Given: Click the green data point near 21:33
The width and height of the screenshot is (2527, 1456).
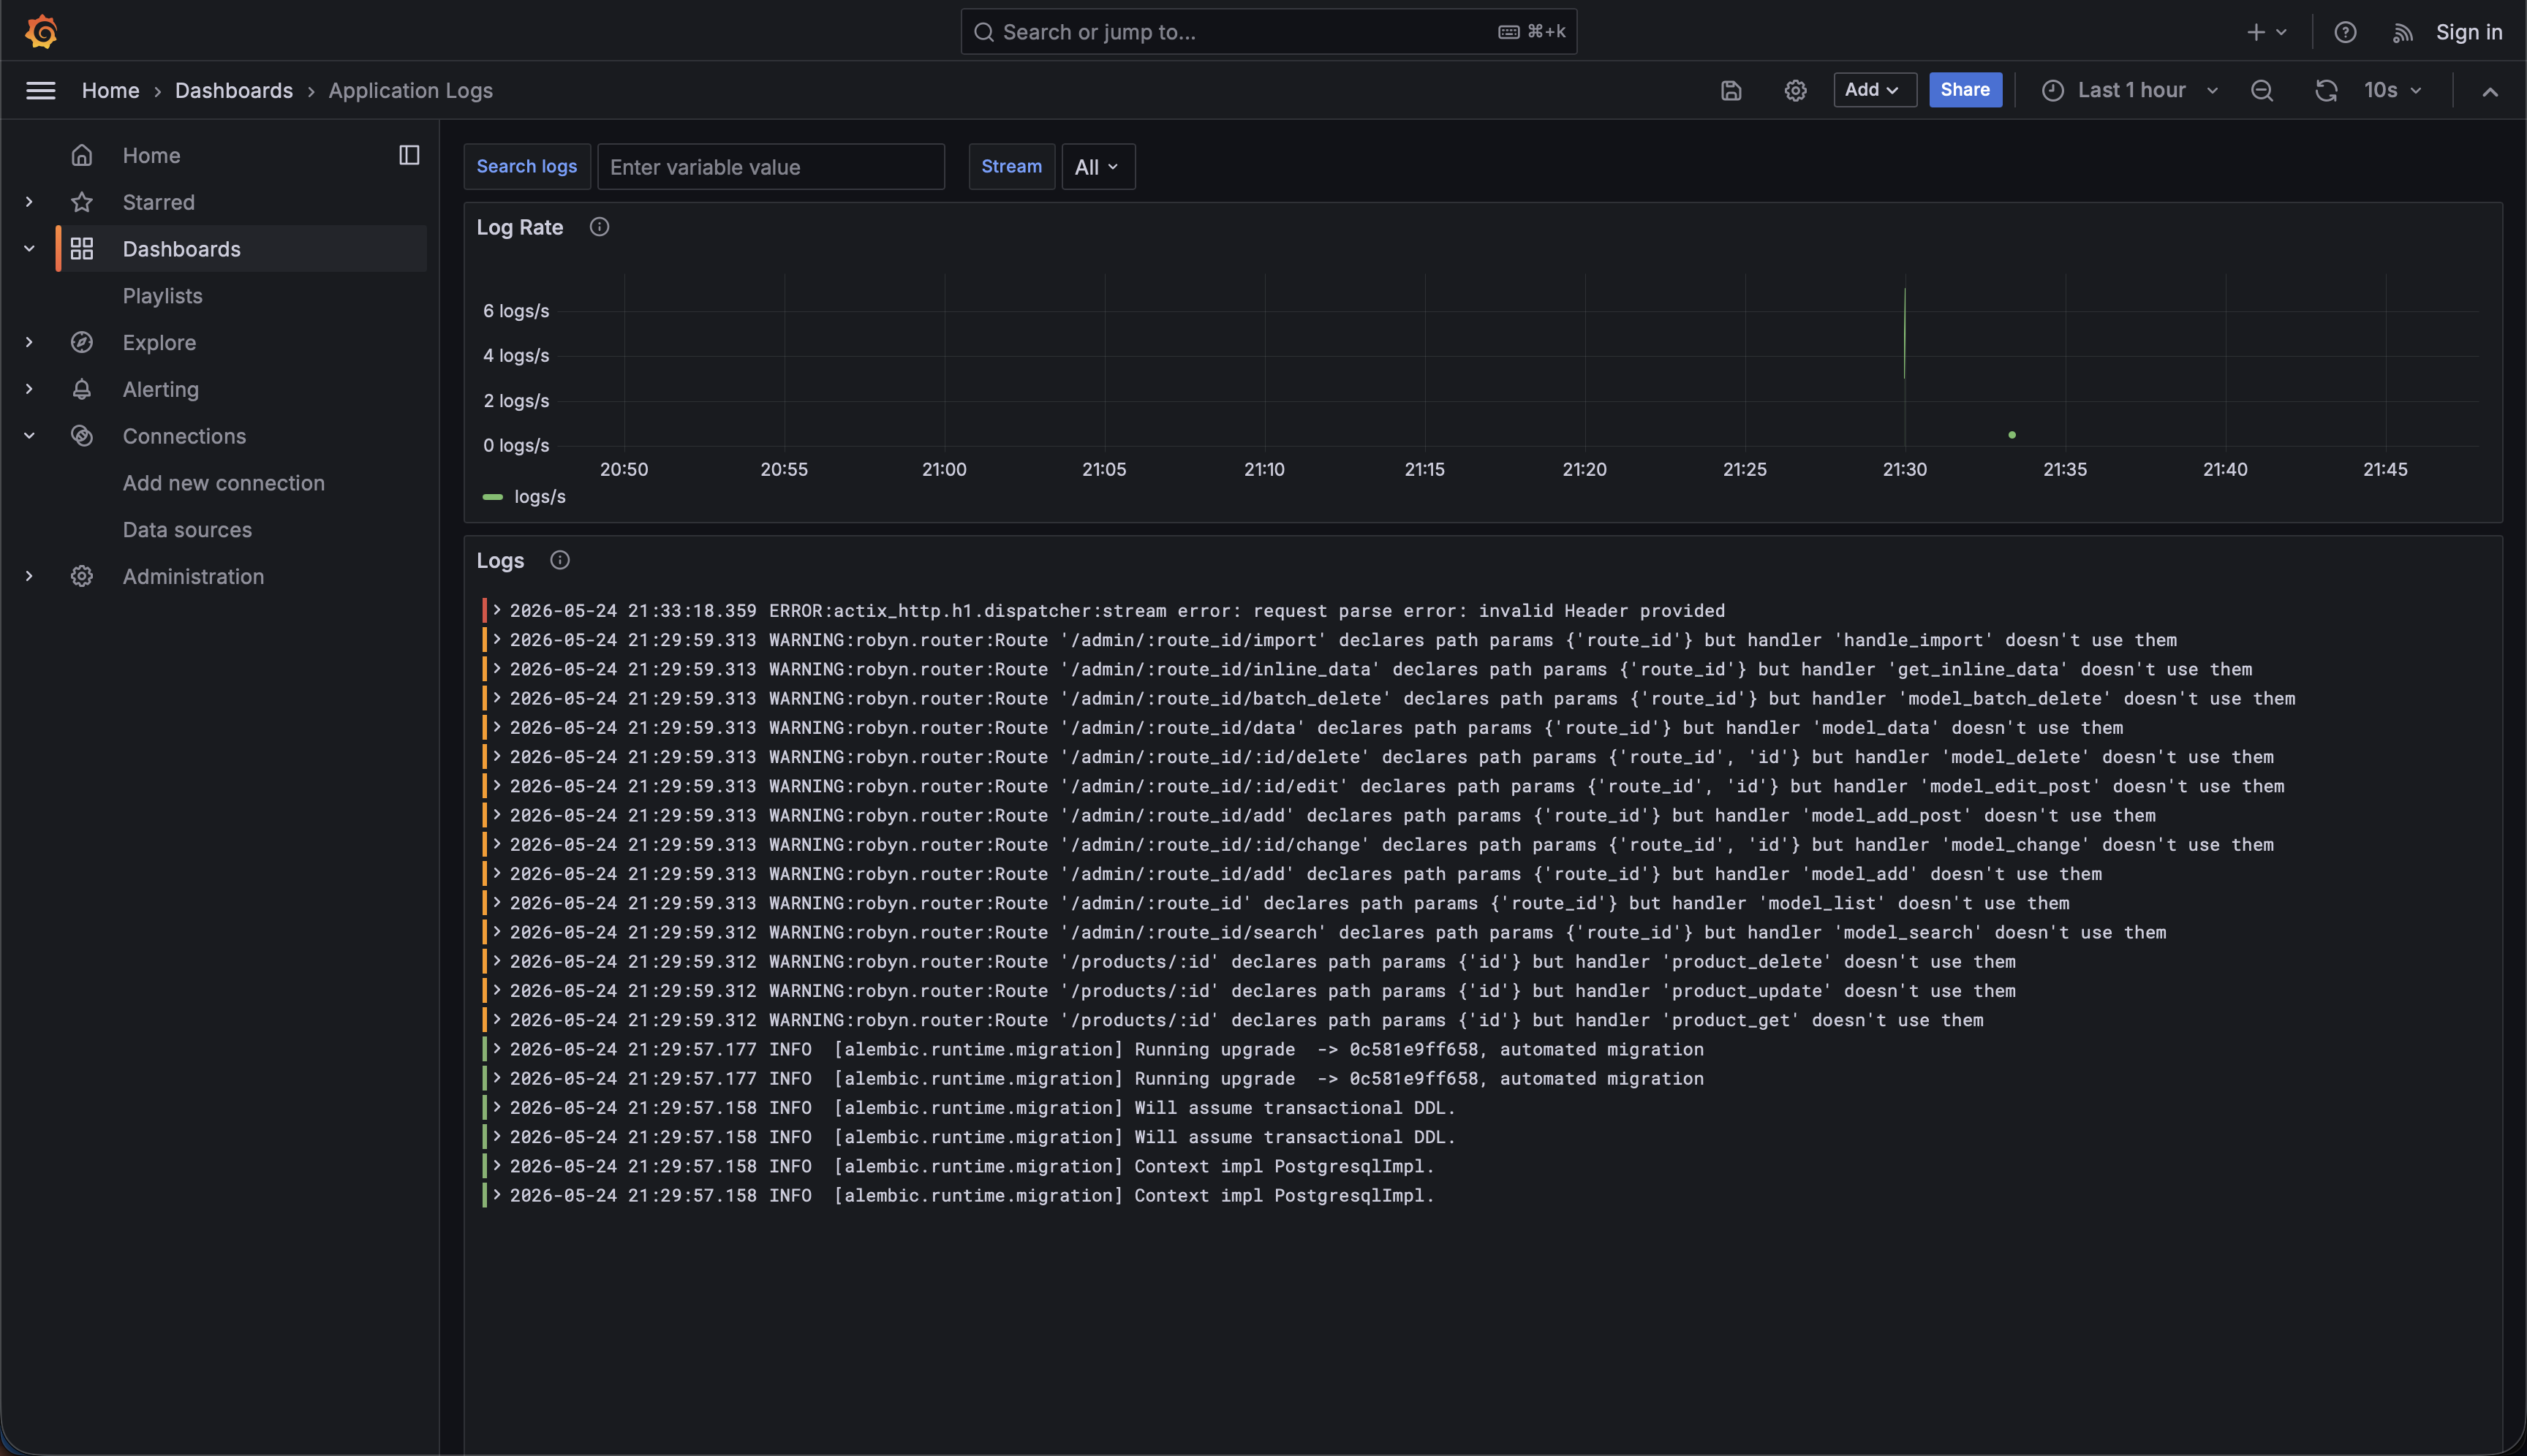Looking at the screenshot, I should point(2012,435).
